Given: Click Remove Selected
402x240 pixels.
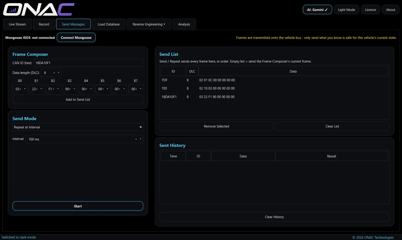Looking at the screenshot, I should point(216,126).
